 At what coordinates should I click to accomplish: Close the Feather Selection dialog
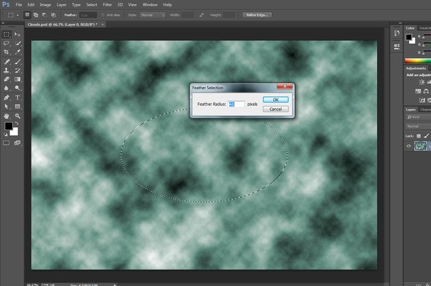coord(285,86)
